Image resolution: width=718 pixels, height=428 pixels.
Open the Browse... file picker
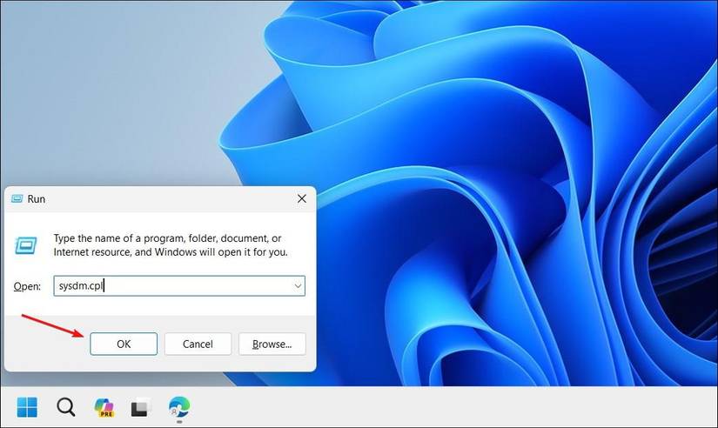[x=272, y=344]
